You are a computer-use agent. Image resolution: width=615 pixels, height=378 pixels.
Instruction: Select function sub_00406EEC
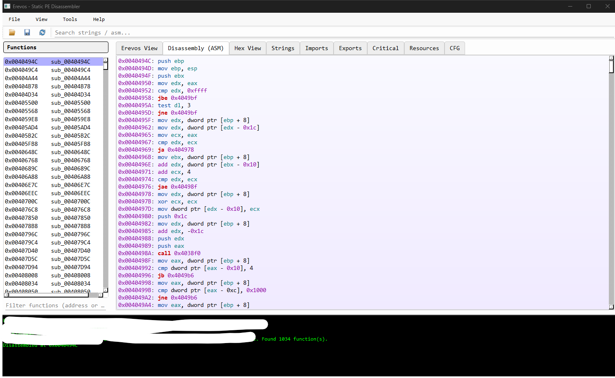(x=53, y=193)
